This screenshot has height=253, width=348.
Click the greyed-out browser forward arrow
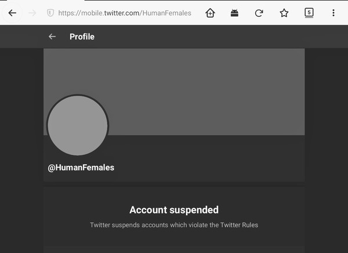click(31, 13)
